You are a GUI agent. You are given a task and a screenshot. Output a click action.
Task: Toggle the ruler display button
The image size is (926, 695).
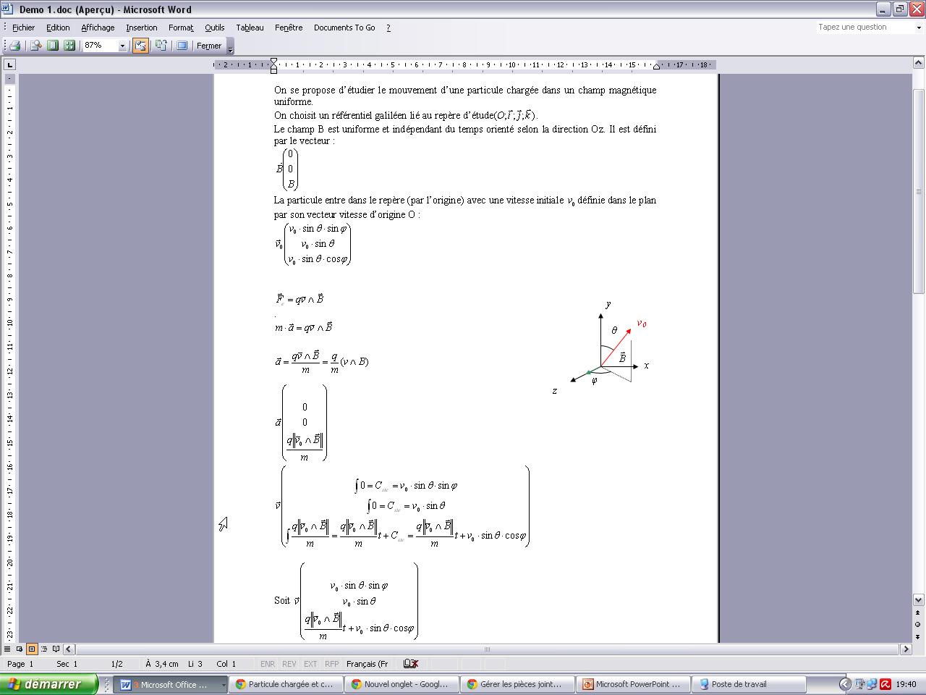click(140, 46)
